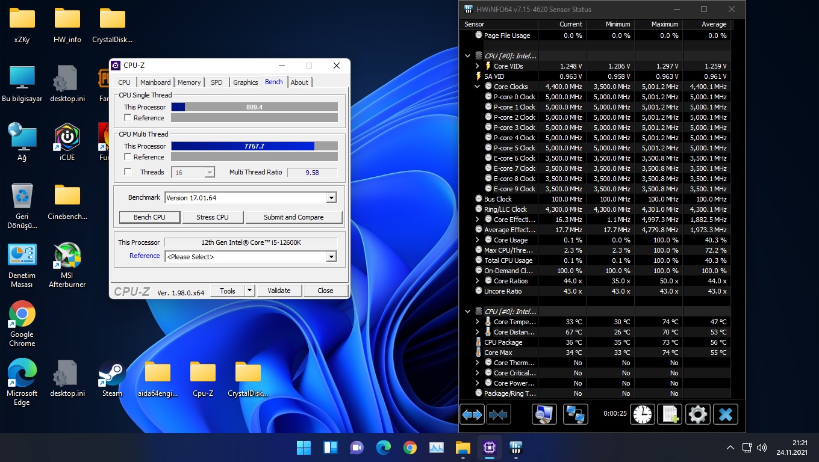819x462 pixels.
Task: Open HWiNFO monitor magnifier summary icon
Action: 544,414
